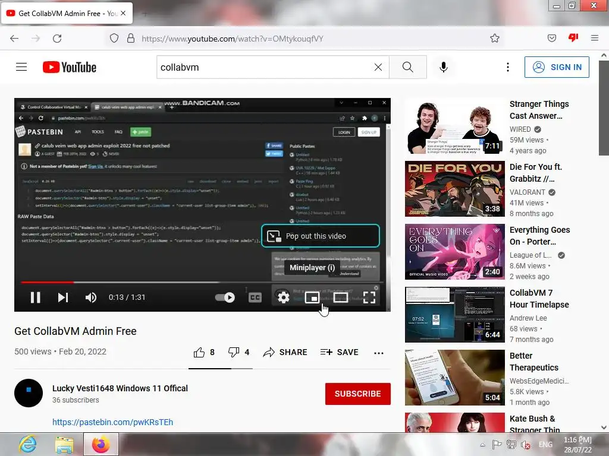Screen dimensions: 609x456
Task: Open more actions ellipsis below video
Action: click(x=379, y=353)
